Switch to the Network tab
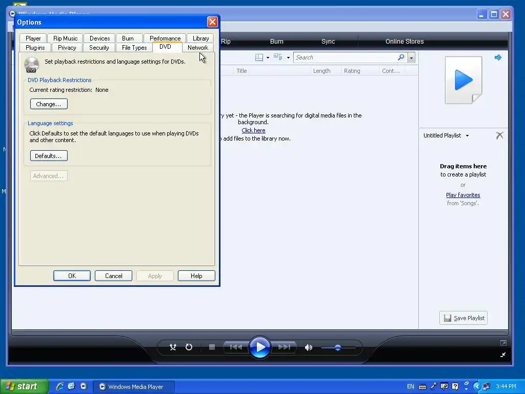Image resolution: width=525 pixels, height=394 pixels. pyautogui.click(x=197, y=48)
